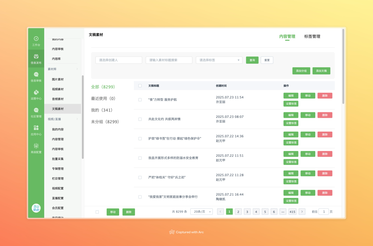Open the 请选择创建人 creator selector
This screenshot has width=373, height=246.
[x=119, y=60]
